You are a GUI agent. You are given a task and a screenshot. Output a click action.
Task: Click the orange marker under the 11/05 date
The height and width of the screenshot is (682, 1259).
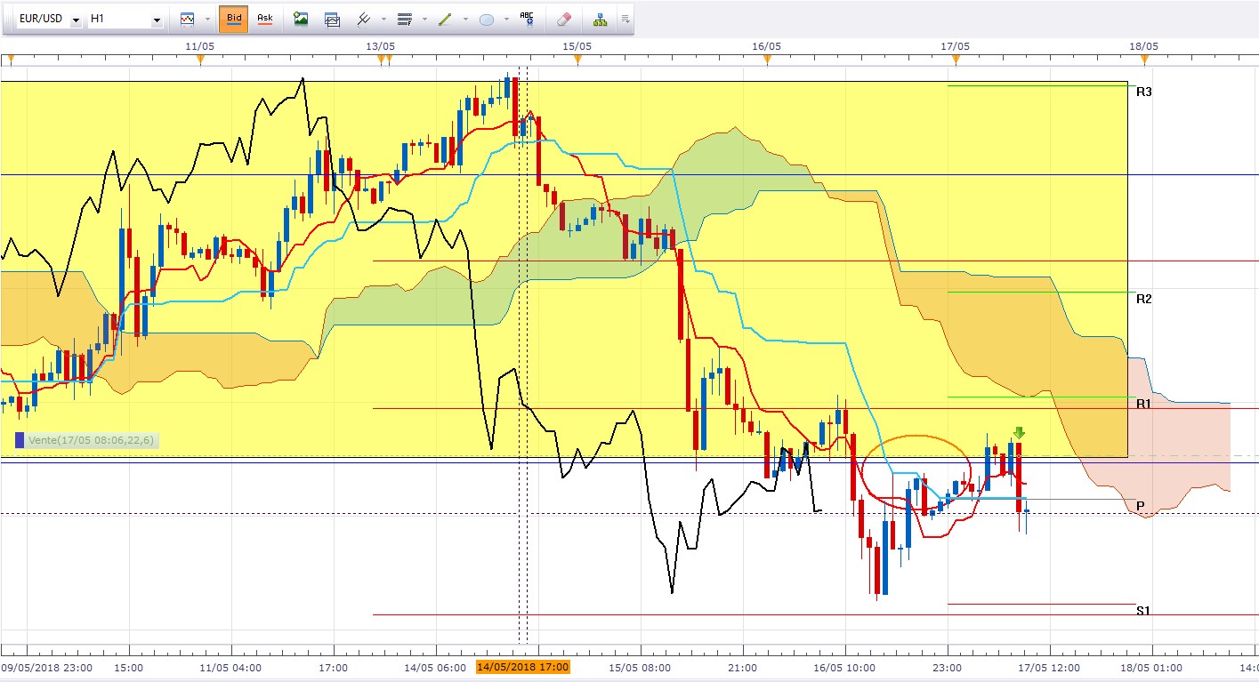(200, 60)
